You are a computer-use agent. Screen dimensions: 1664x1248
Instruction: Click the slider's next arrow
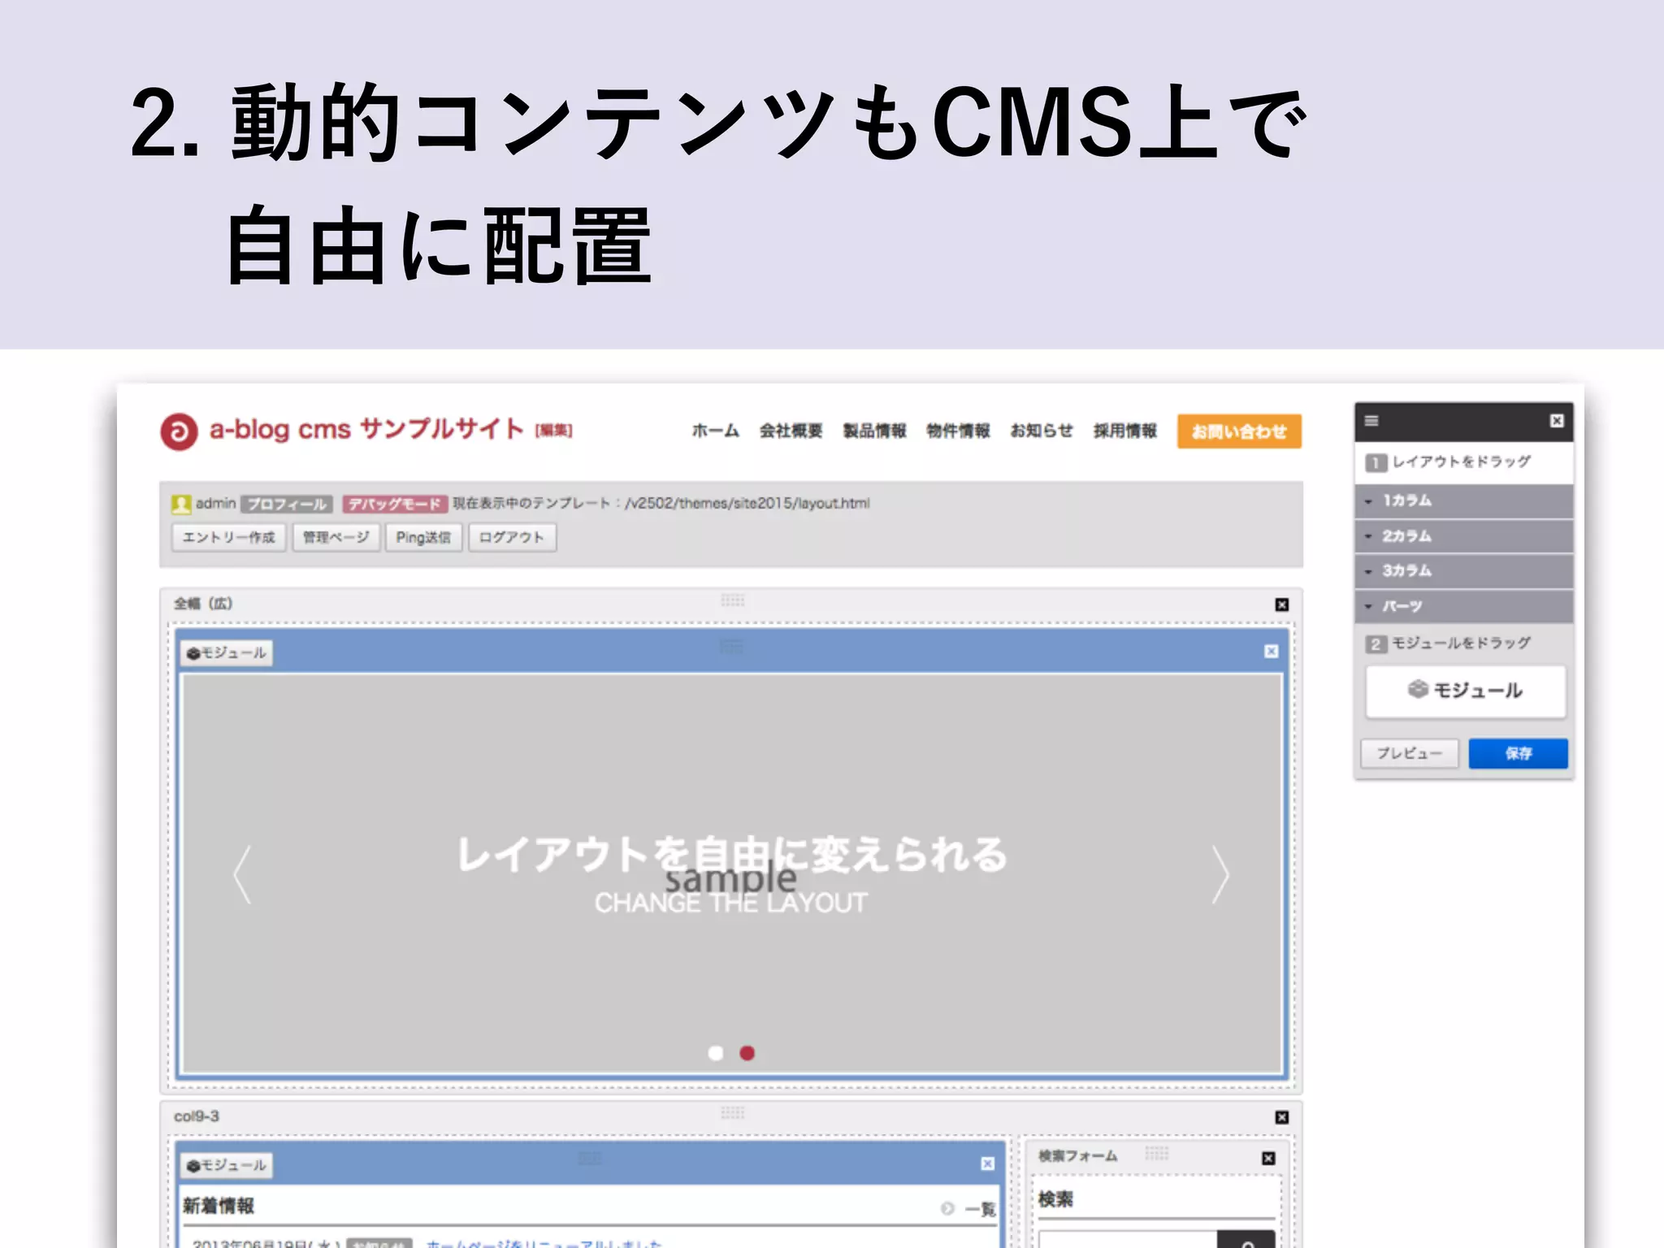[1220, 874]
